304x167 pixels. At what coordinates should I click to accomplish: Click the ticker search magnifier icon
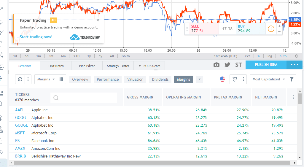56,98
